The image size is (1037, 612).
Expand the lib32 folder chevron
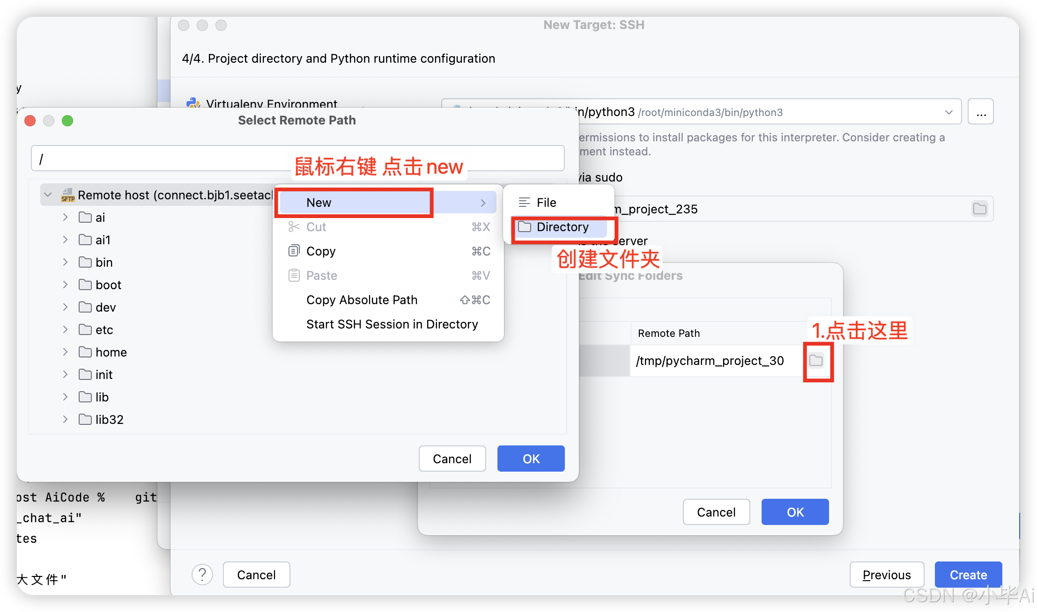coord(65,420)
